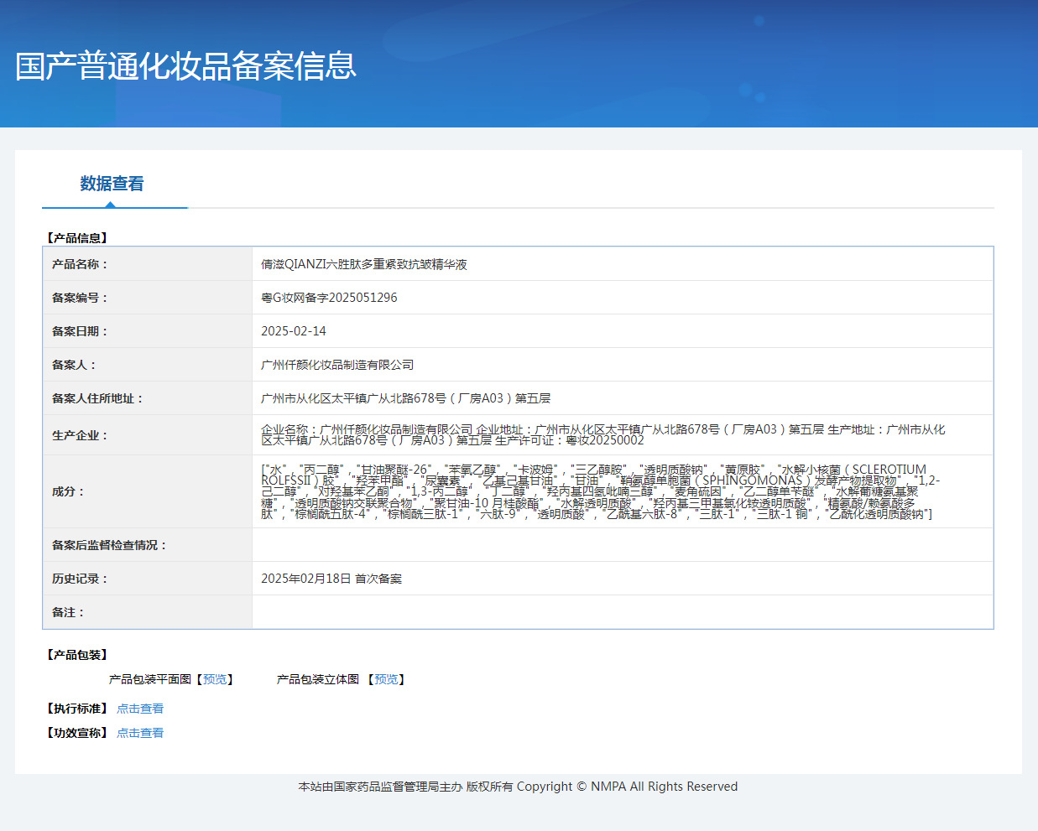This screenshot has height=831, width=1038.
Task: Open 点击查看 next to 功效宣称
Action: (140, 733)
